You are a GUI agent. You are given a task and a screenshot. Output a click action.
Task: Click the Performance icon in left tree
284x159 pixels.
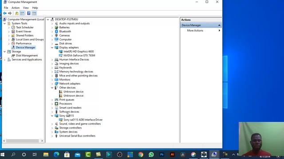click(13, 43)
